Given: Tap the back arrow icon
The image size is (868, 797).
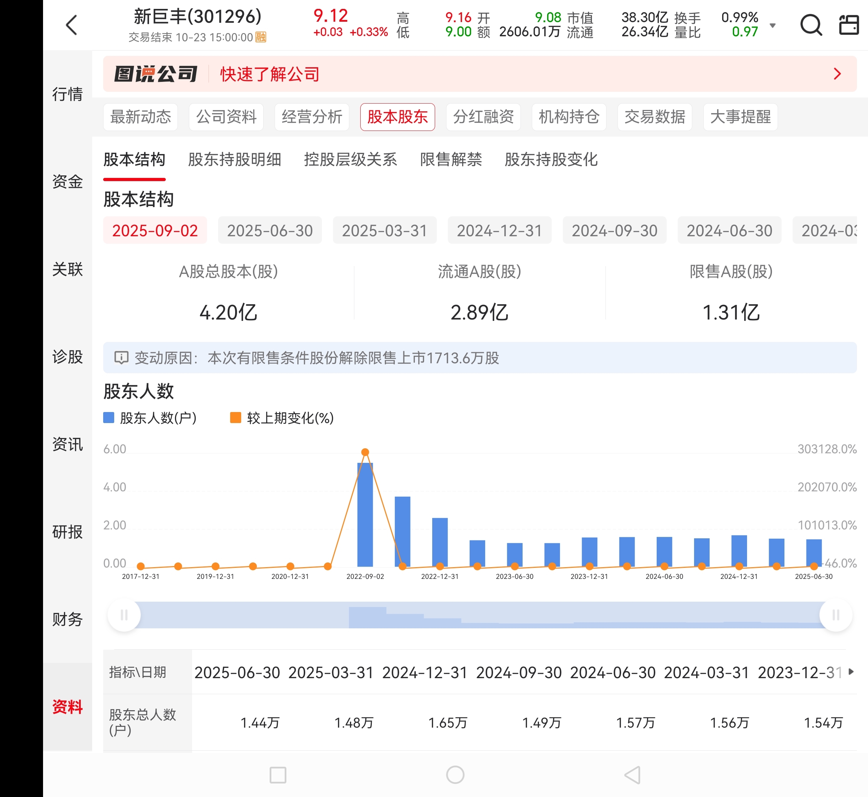Looking at the screenshot, I should 72,25.
